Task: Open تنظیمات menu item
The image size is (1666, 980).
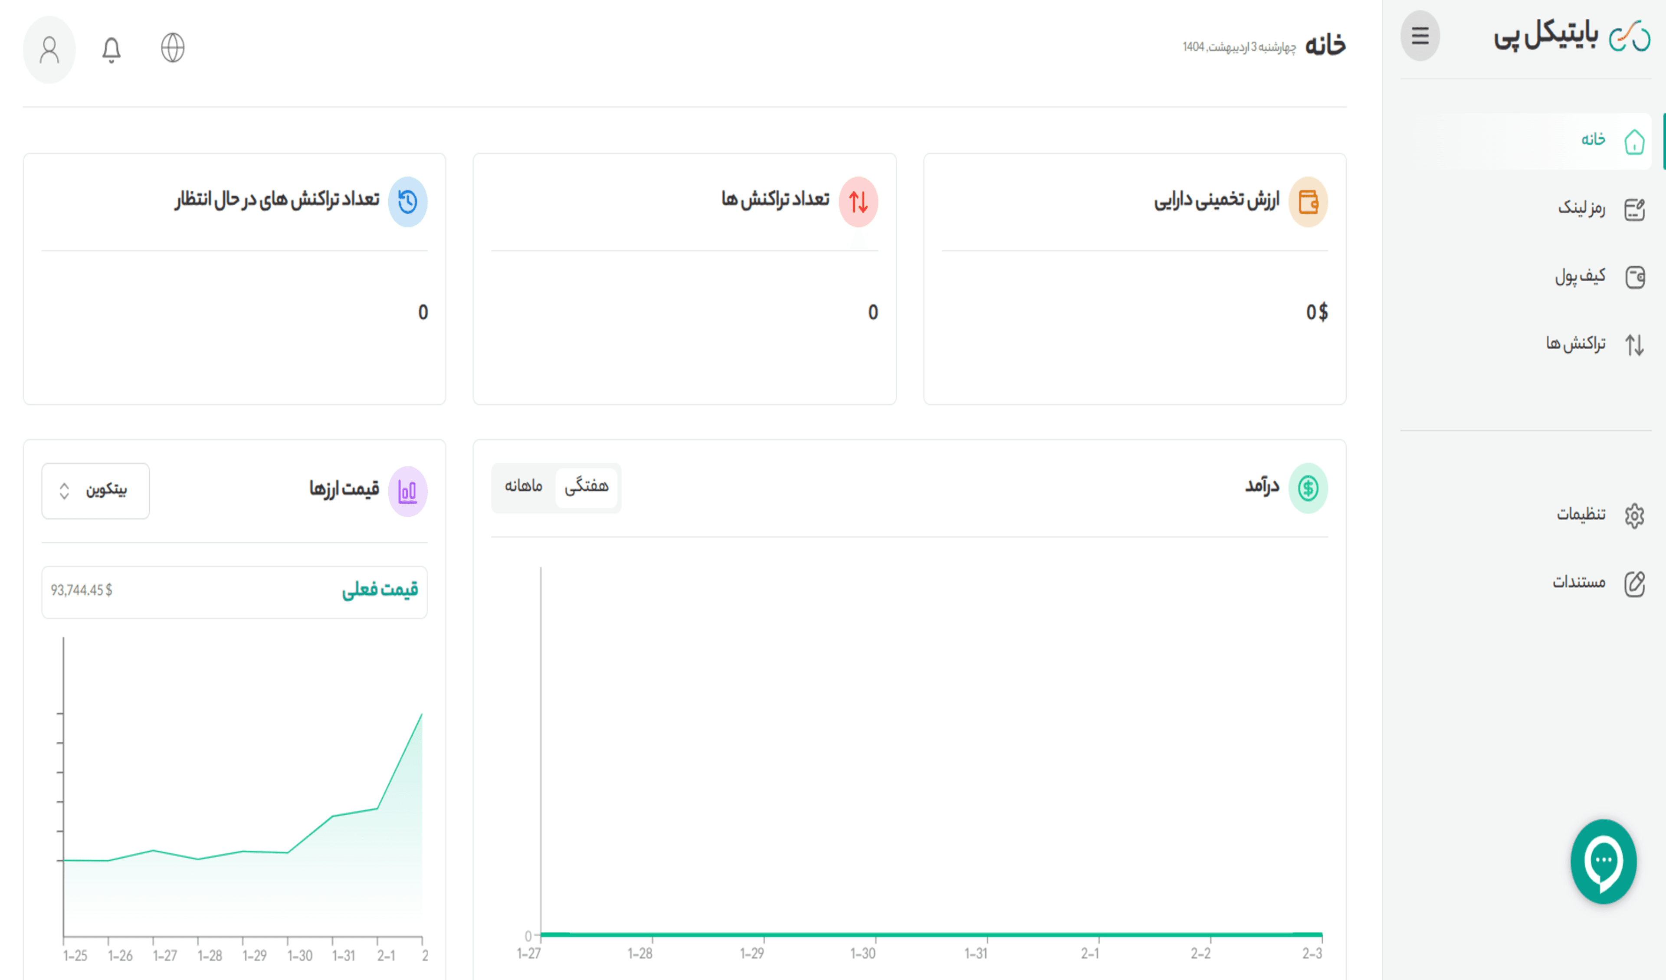Action: [1581, 514]
